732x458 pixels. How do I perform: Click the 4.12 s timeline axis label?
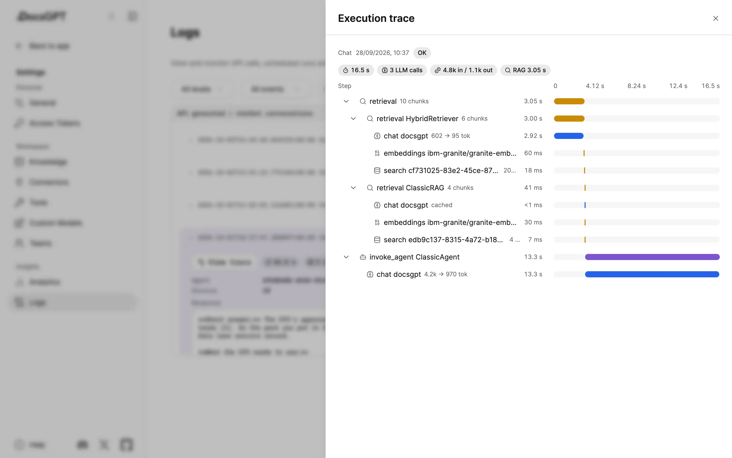[595, 86]
